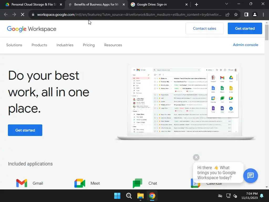Stop loading the page
Viewport: 269px width, 202px height.
point(23,15)
